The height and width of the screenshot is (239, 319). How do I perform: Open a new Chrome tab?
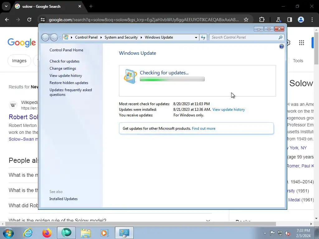point(91,6)
